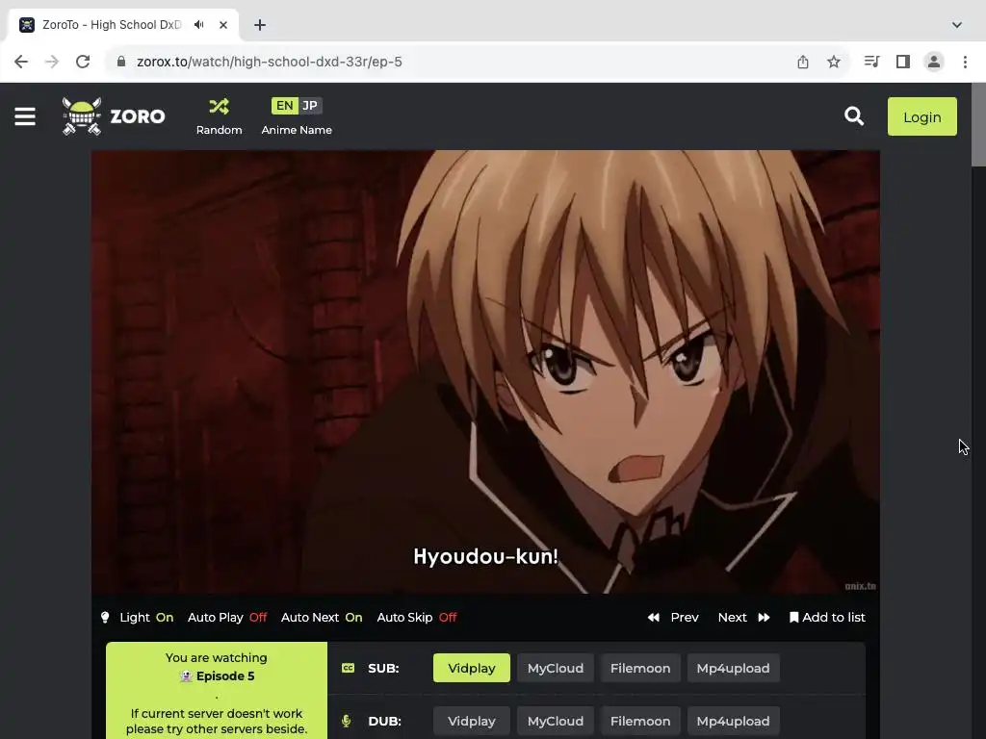Open browser side panel
This screenshot has height=739, width=986.
(903, 62)
